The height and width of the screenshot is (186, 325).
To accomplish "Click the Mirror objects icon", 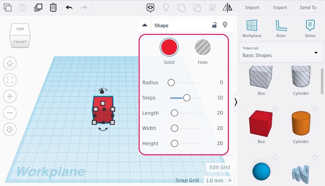I will [227, 8].
